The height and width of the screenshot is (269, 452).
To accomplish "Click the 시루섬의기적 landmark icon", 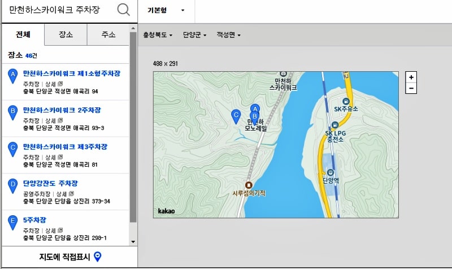I will tap(249, 185).
